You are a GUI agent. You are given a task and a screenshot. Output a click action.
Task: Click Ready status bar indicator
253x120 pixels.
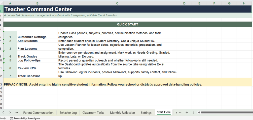tap(3, 118)
